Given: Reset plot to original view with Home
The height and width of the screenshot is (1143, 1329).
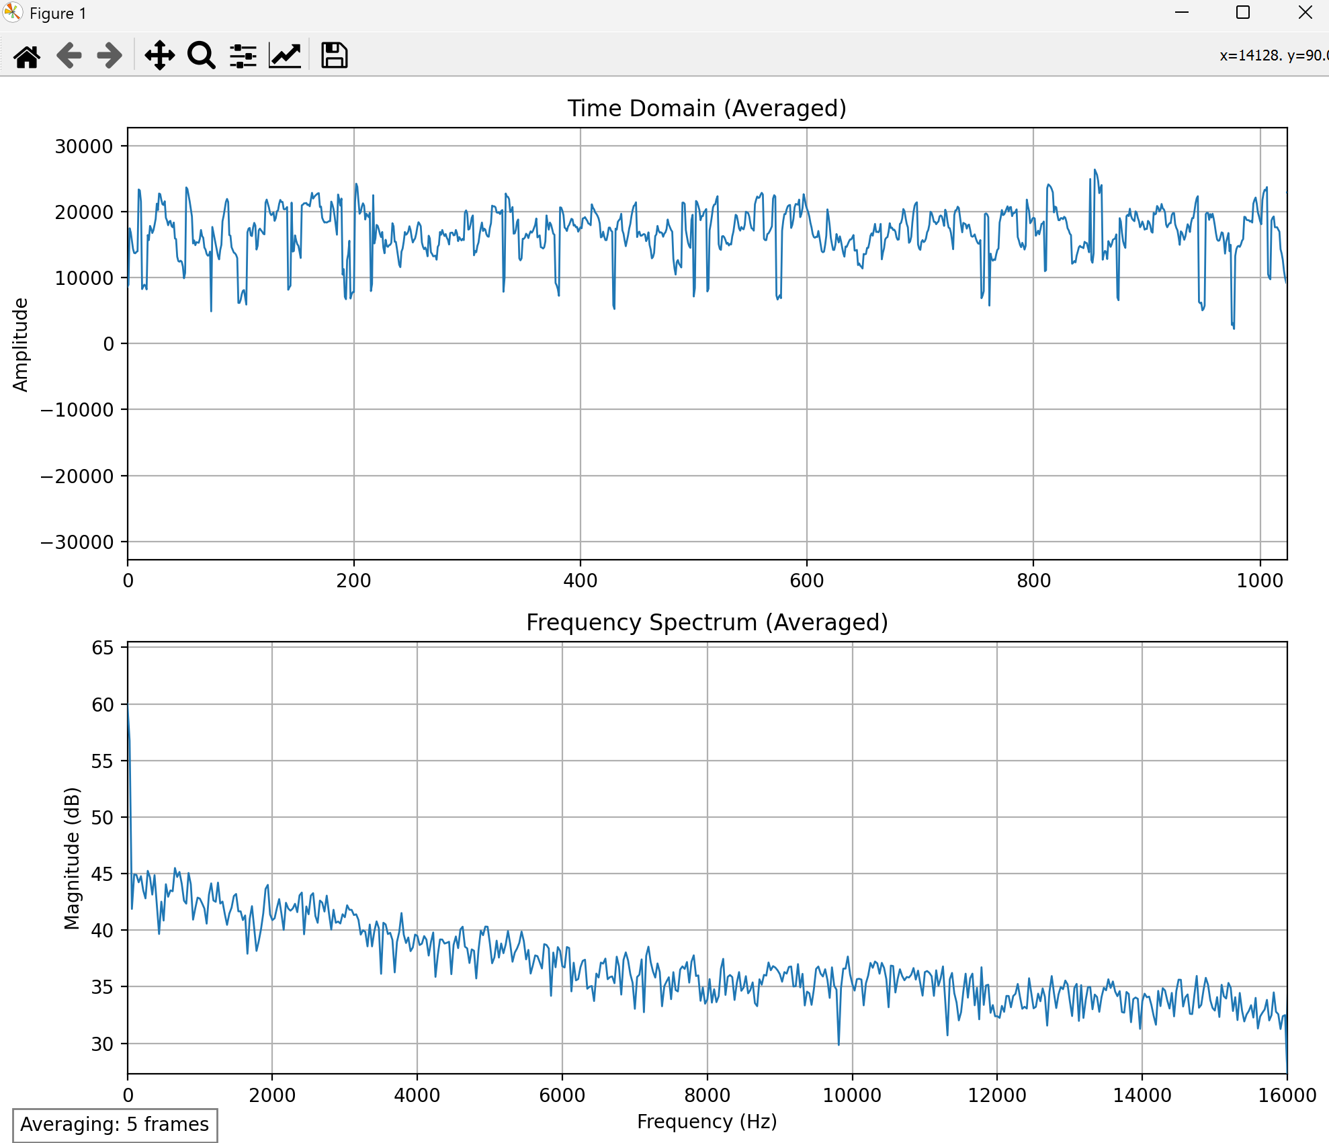Looking at the screenshot, I should pos(27,56).
